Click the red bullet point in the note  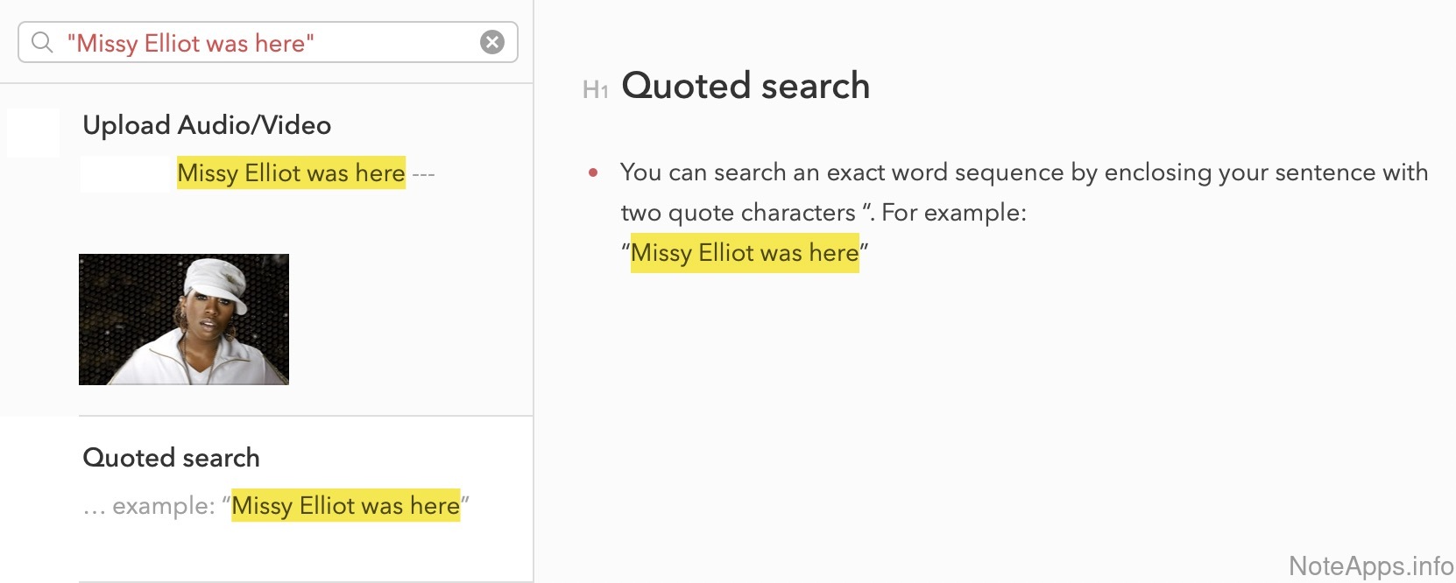[593, 172]
